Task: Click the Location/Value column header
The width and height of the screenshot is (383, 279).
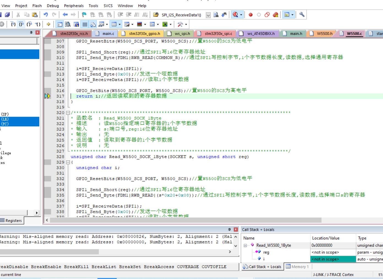Action: click(333, 238)
